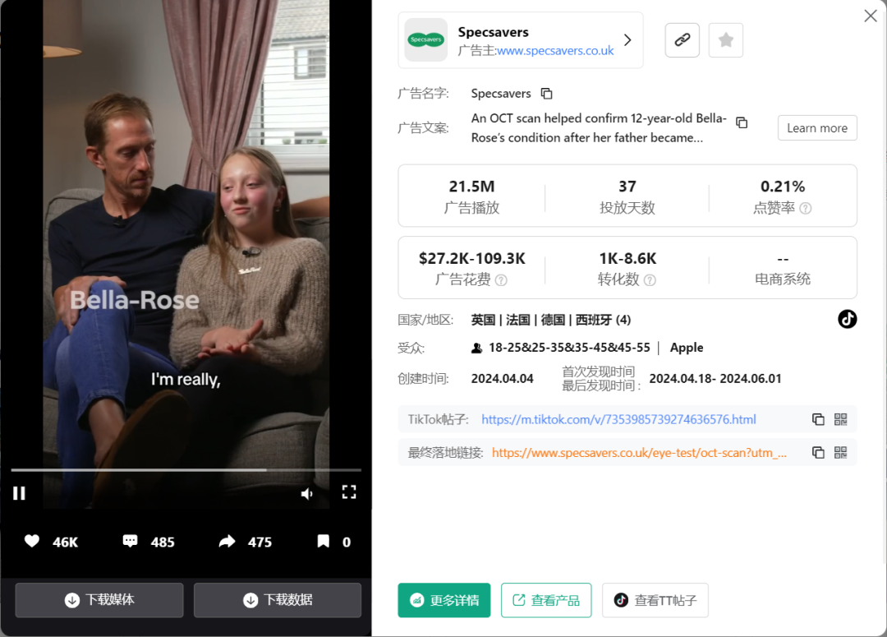Select the $27.2K-109.3K ad spend value

[471, 259]
